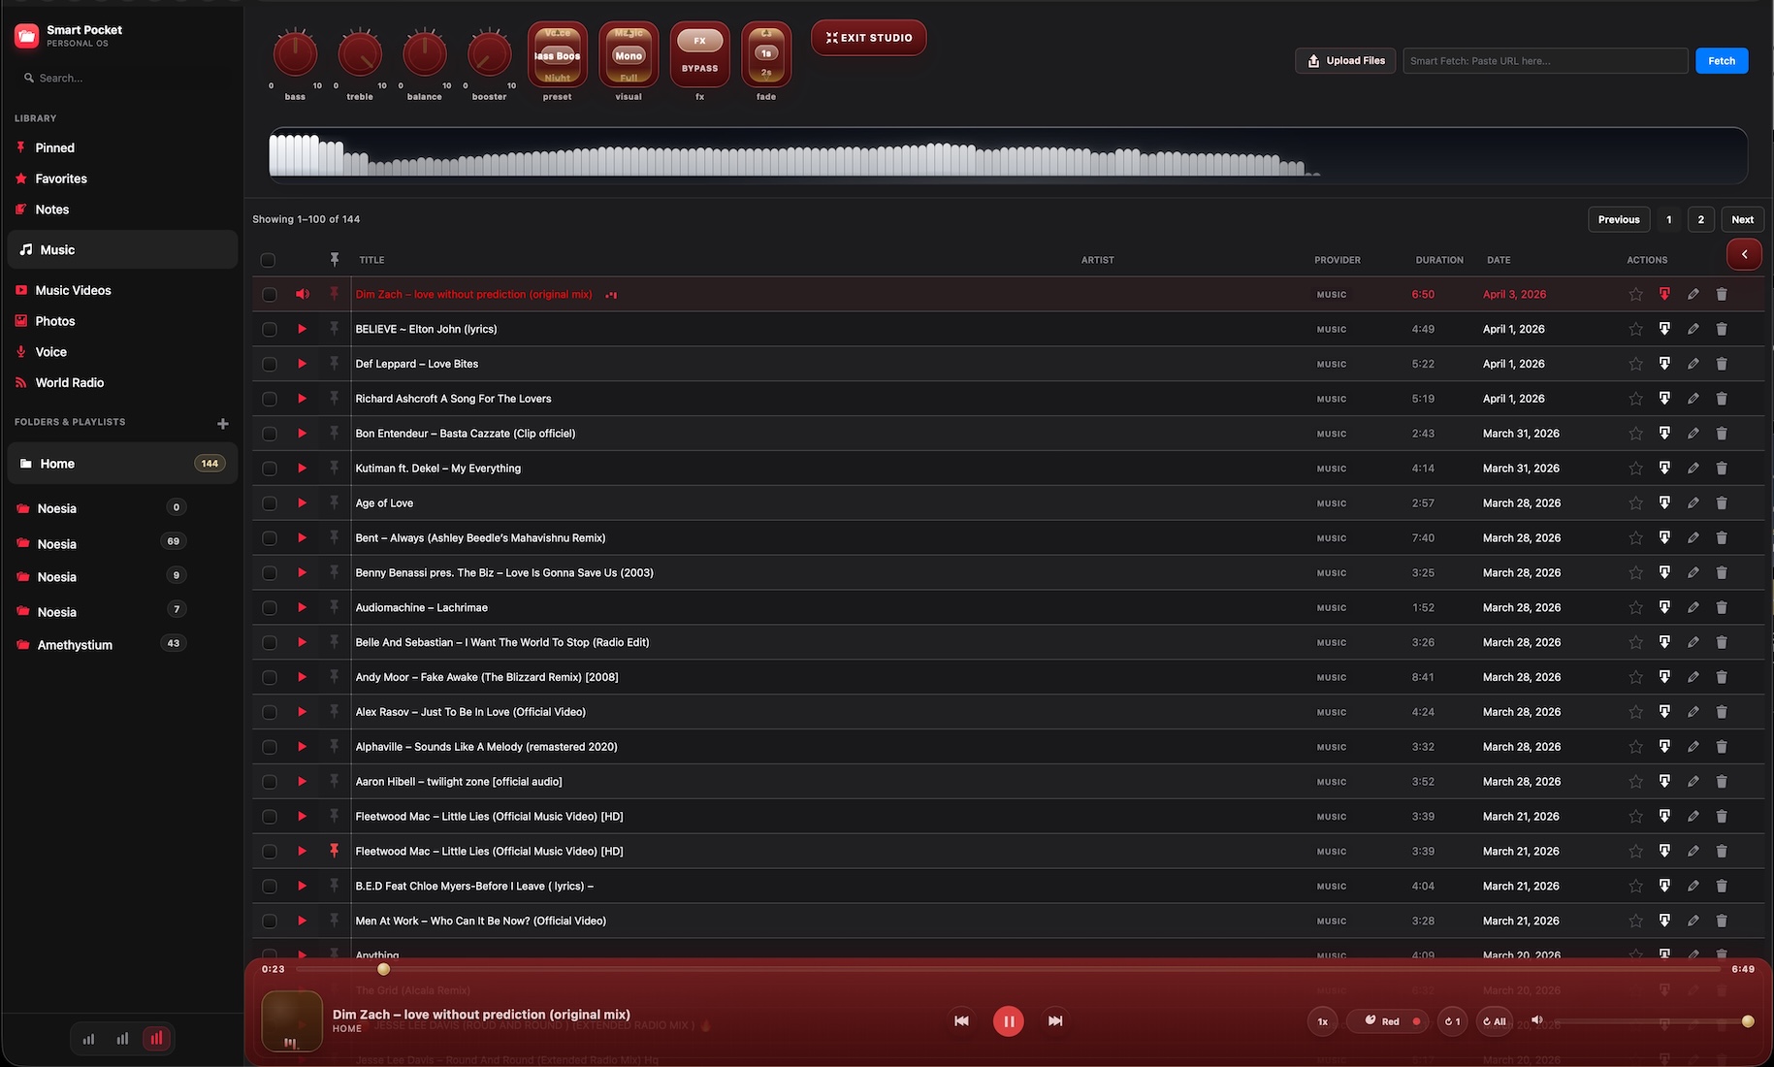Check the box for BELIEVE – Elton John
Viewport: 1774px width, 1067px height.
click(x=270, y=330)
